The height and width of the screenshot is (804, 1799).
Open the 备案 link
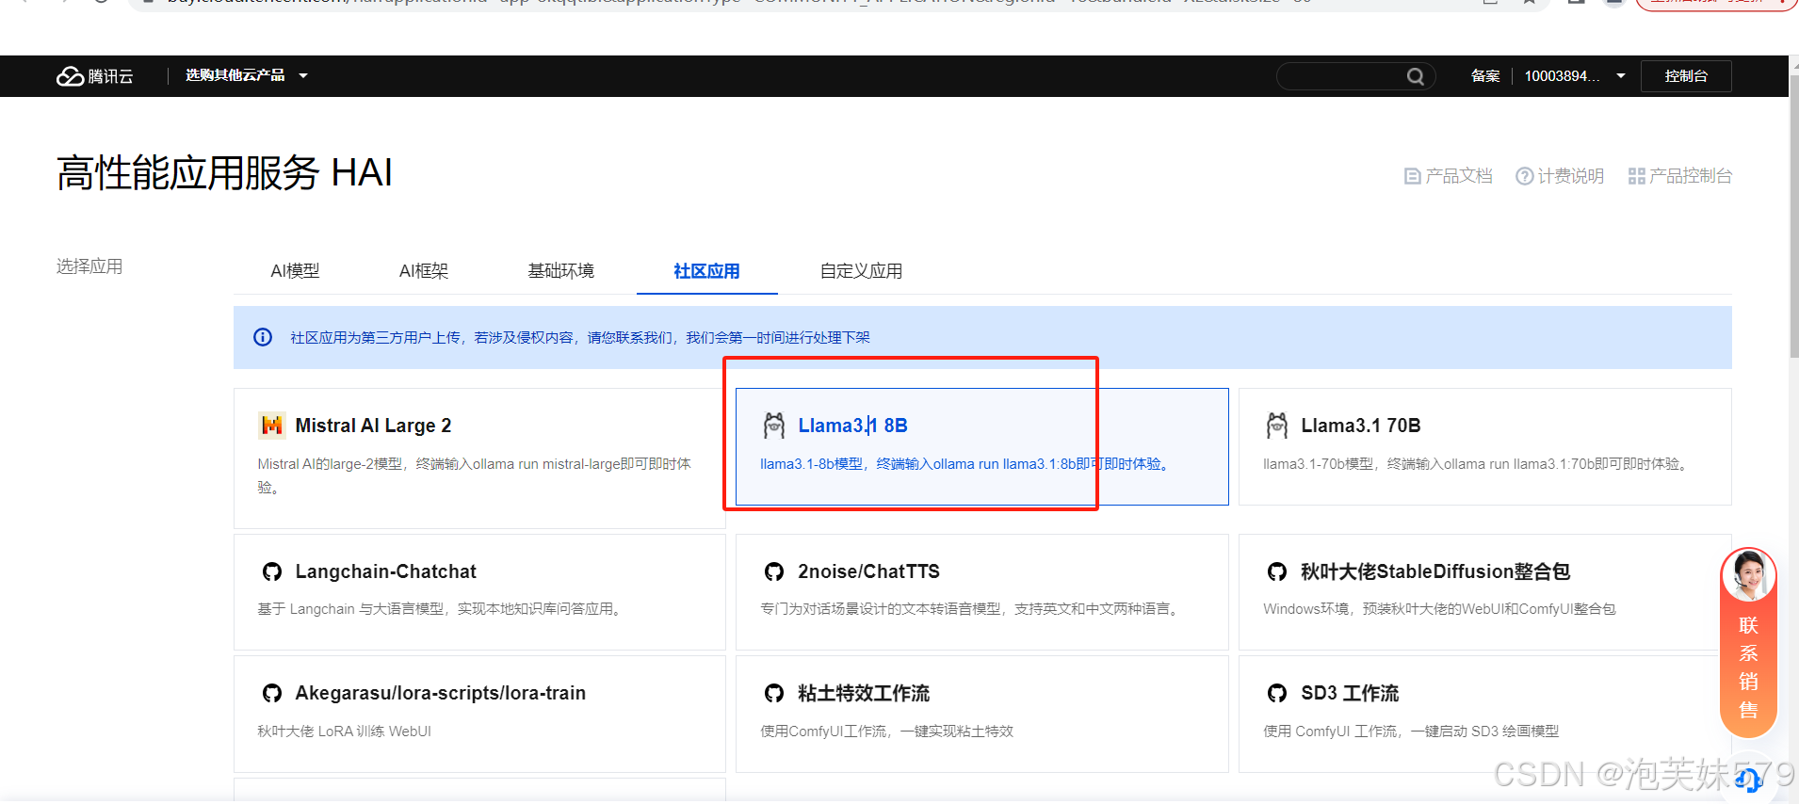[x=1485, y=76]
